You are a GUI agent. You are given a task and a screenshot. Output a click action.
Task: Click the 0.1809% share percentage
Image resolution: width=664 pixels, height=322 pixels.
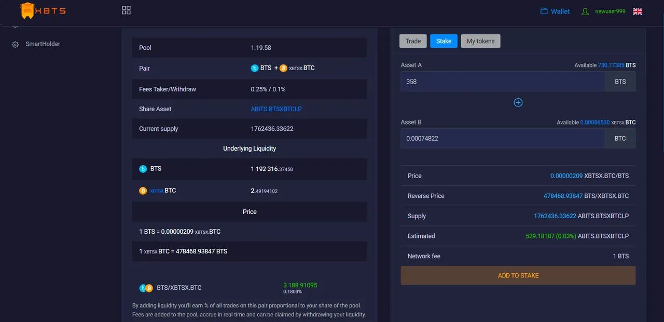[293, 292]
